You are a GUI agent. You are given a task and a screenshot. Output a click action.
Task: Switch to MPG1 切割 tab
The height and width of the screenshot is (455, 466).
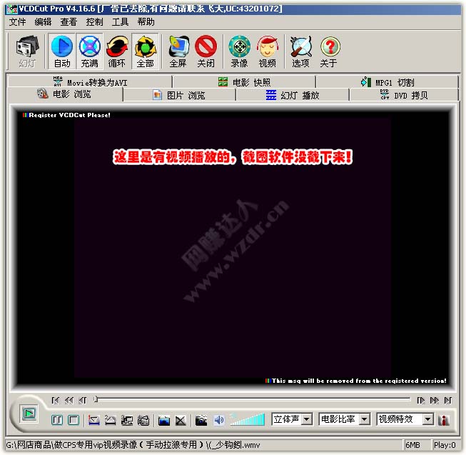click(387, 82)
